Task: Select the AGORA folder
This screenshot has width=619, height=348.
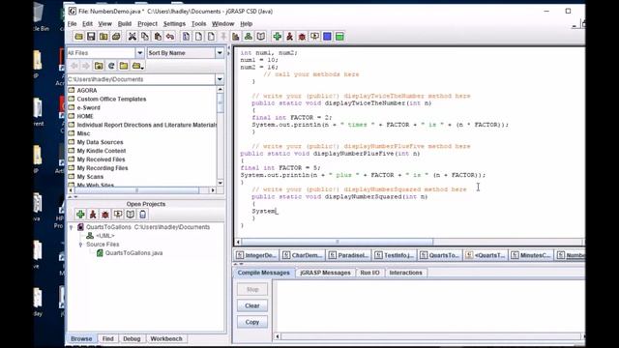Action: tap(87, 90)
